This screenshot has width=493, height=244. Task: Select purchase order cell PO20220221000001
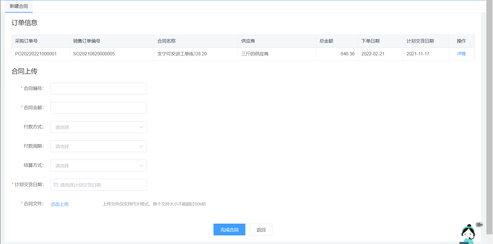pos(36,54)
